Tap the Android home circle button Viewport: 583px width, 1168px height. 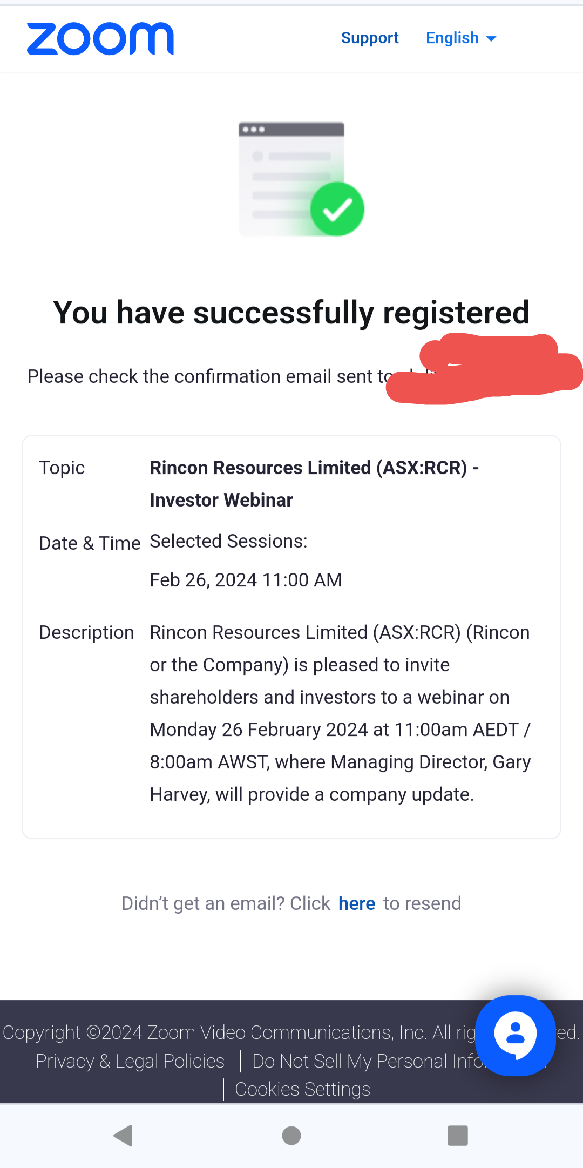coord(291,1136)
